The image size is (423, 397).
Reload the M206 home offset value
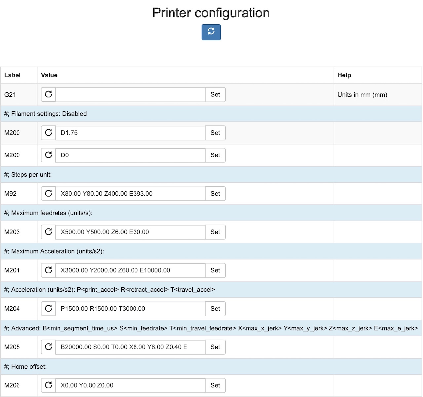pos(48,385)
